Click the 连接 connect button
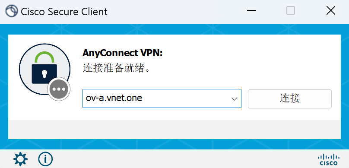The width and height of the screenshot is (349, 168). [290, 99]
